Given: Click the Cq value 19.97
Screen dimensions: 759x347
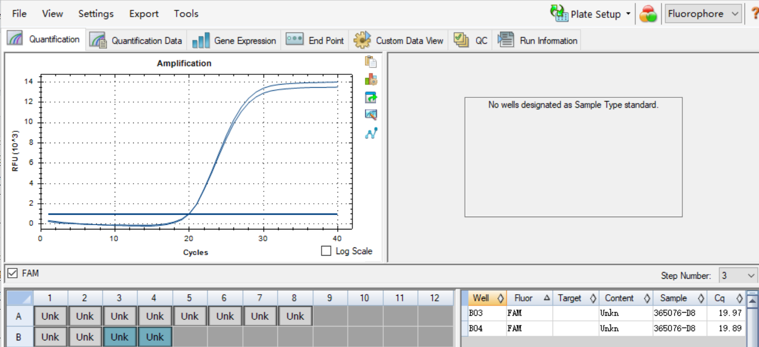Looking at the screenshot, I should pyautogui.click(x=730, y=313).
